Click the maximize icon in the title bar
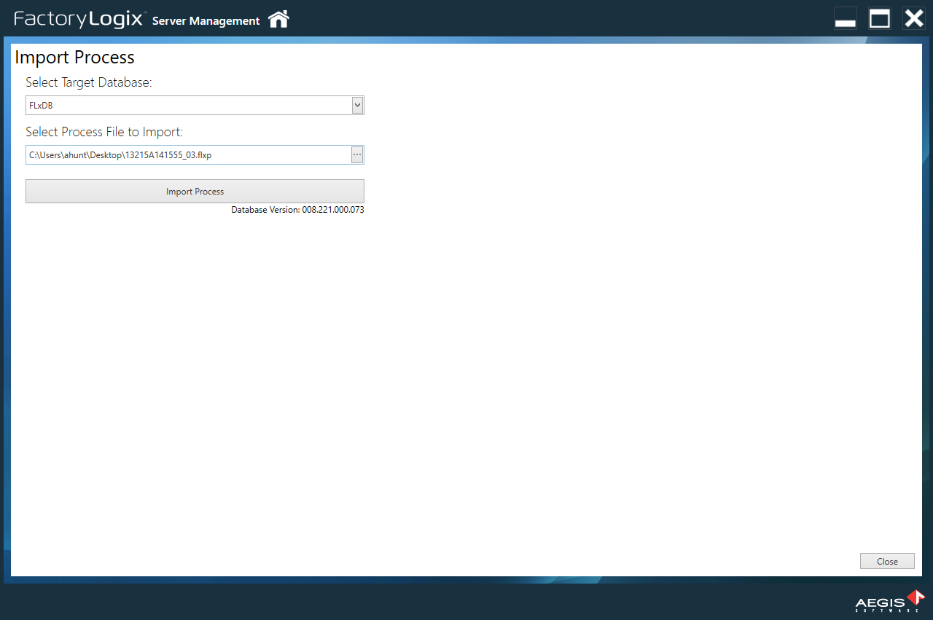Screen dimensions: 933x620 point(879,18)
